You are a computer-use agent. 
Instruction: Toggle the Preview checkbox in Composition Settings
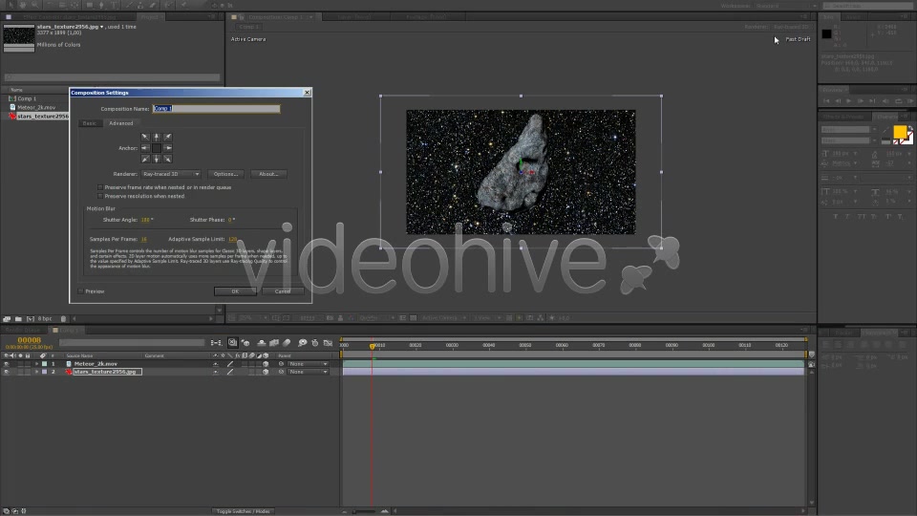[x=80, y=290]
